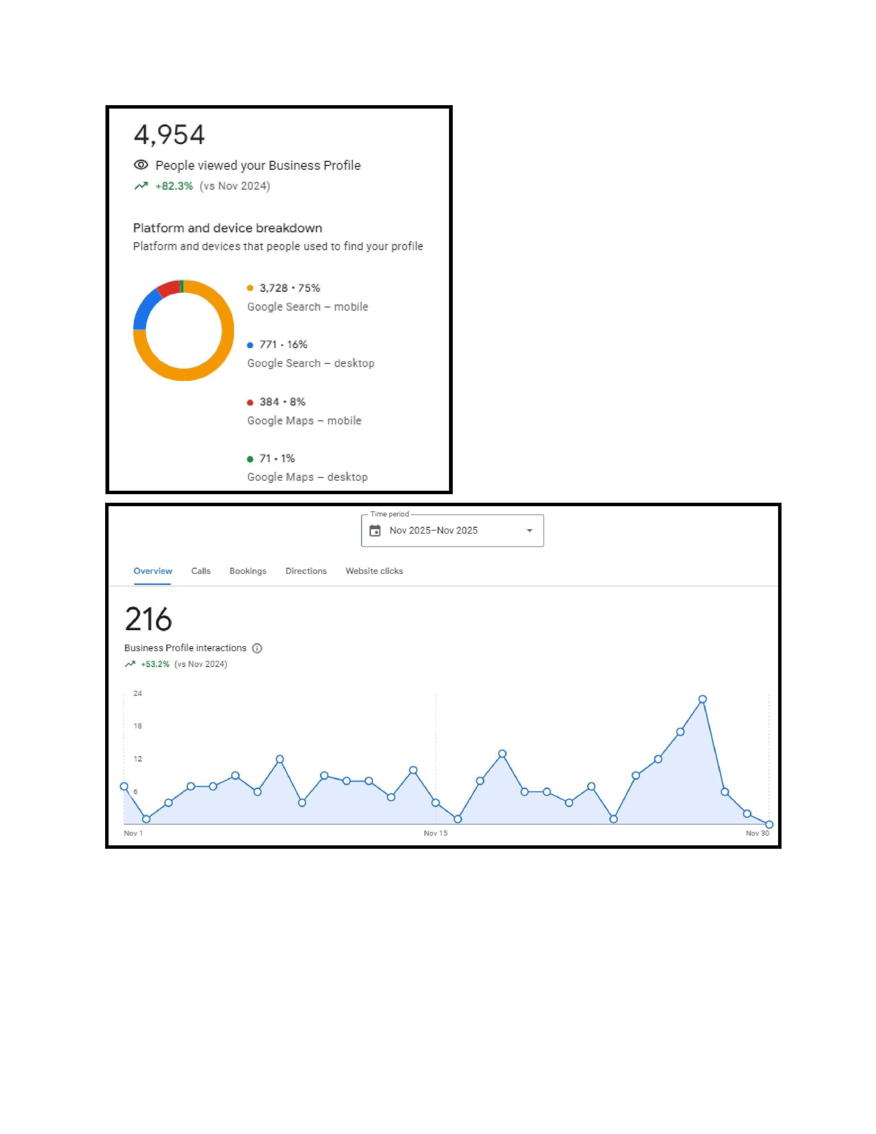
Task: Select the Directions tab
Action: coord(306,571)
